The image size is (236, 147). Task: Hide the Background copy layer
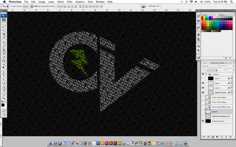coord(203,121)
